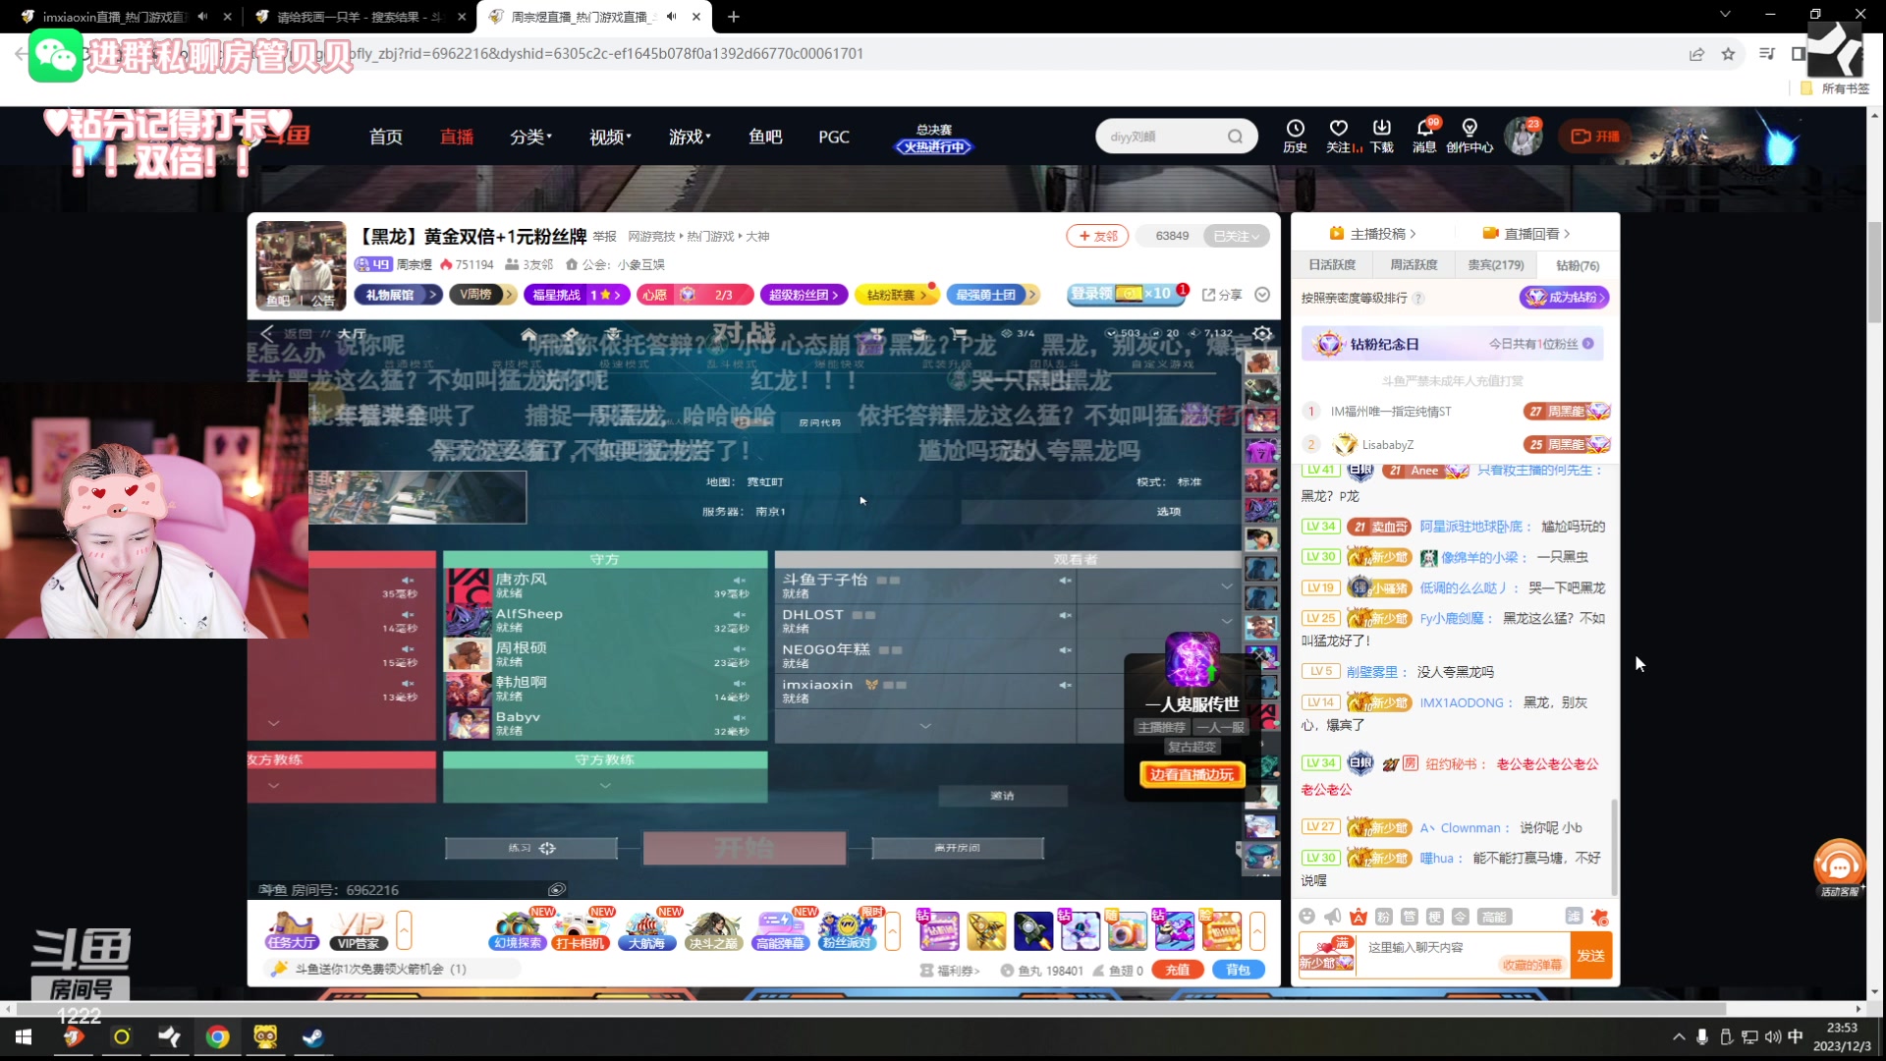Click the Windows Start button

24,1037
